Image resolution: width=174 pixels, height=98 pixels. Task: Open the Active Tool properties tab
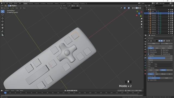point(145,38)
